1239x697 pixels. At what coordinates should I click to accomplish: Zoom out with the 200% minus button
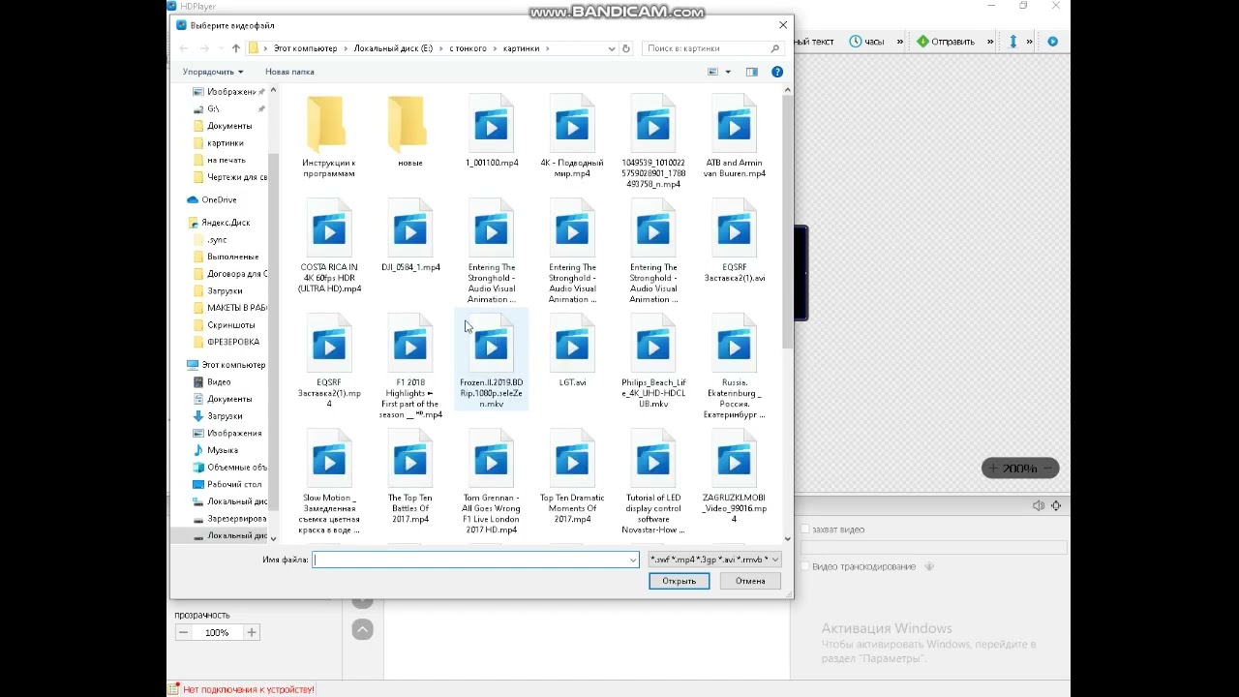point(1048,469)
